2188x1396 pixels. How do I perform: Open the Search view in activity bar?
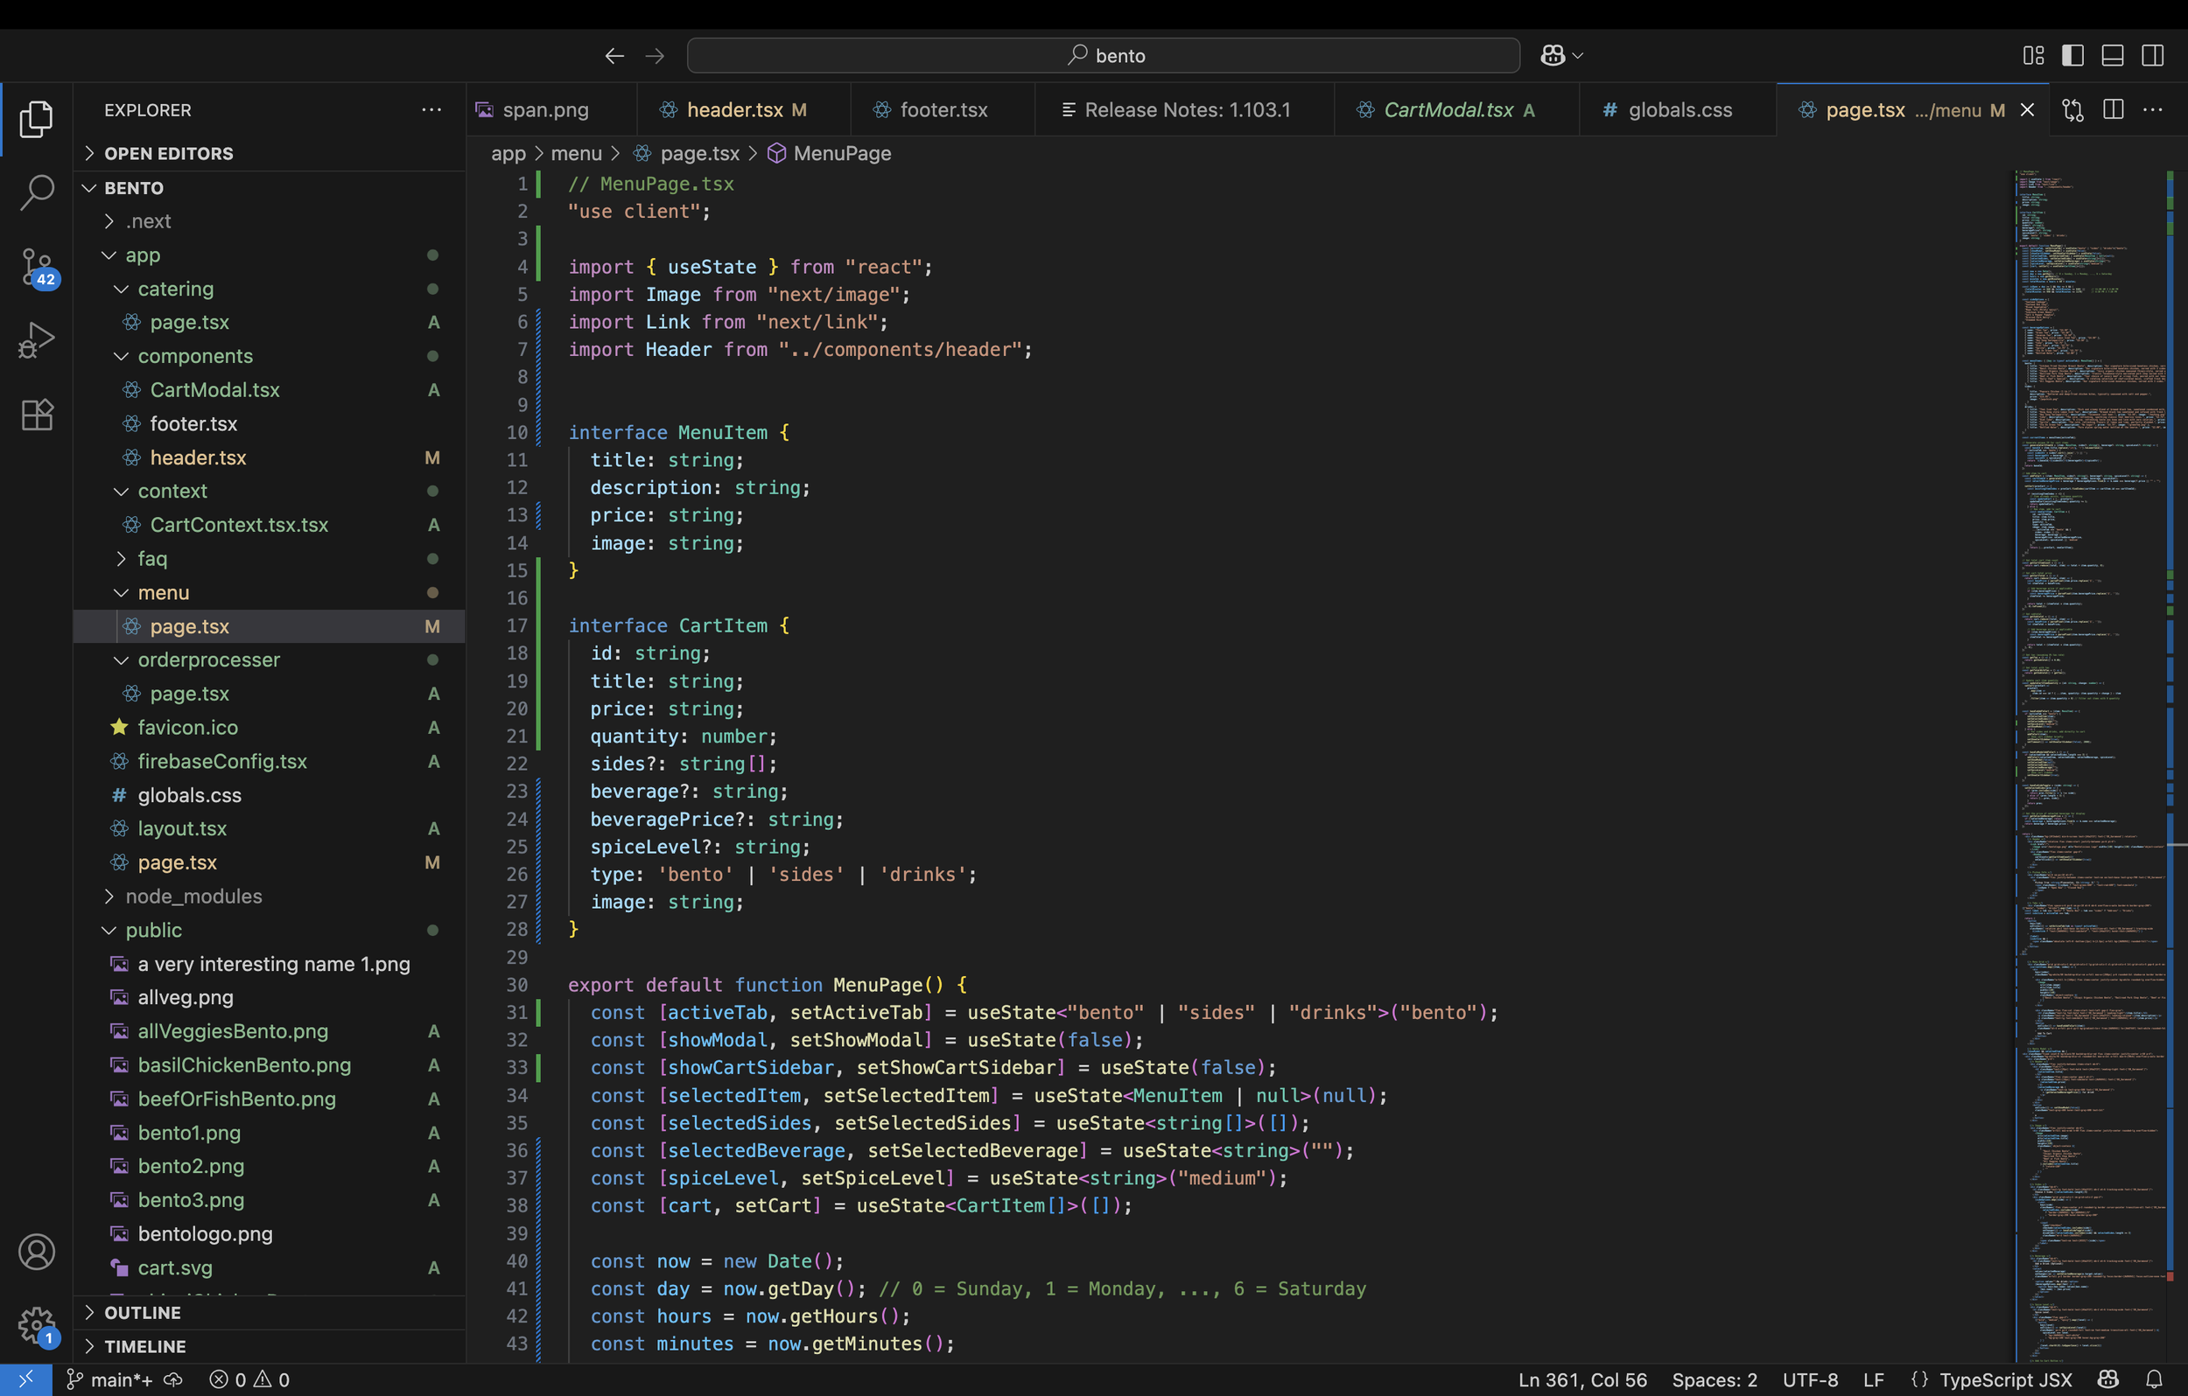(x=37, y=192)
